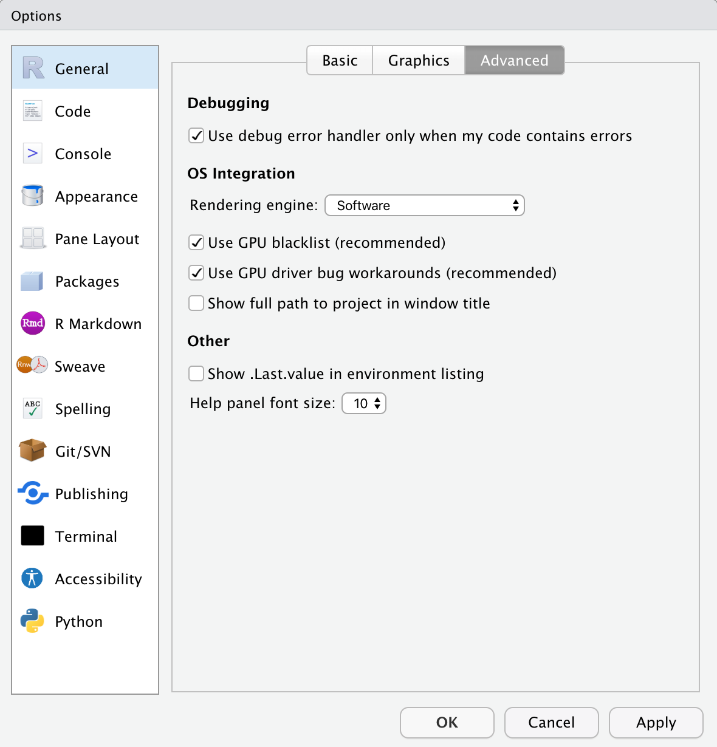Check Show .Last.value in environment listing
717x747 pixels.
point(196,373)
